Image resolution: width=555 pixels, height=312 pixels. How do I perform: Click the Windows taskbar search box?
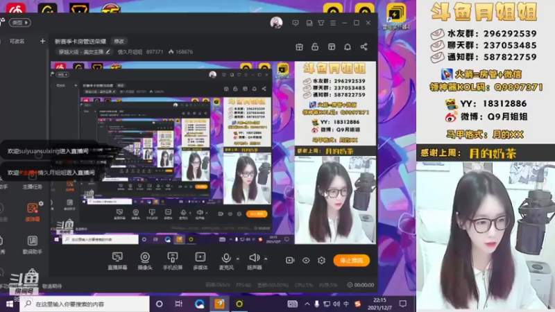84,304
